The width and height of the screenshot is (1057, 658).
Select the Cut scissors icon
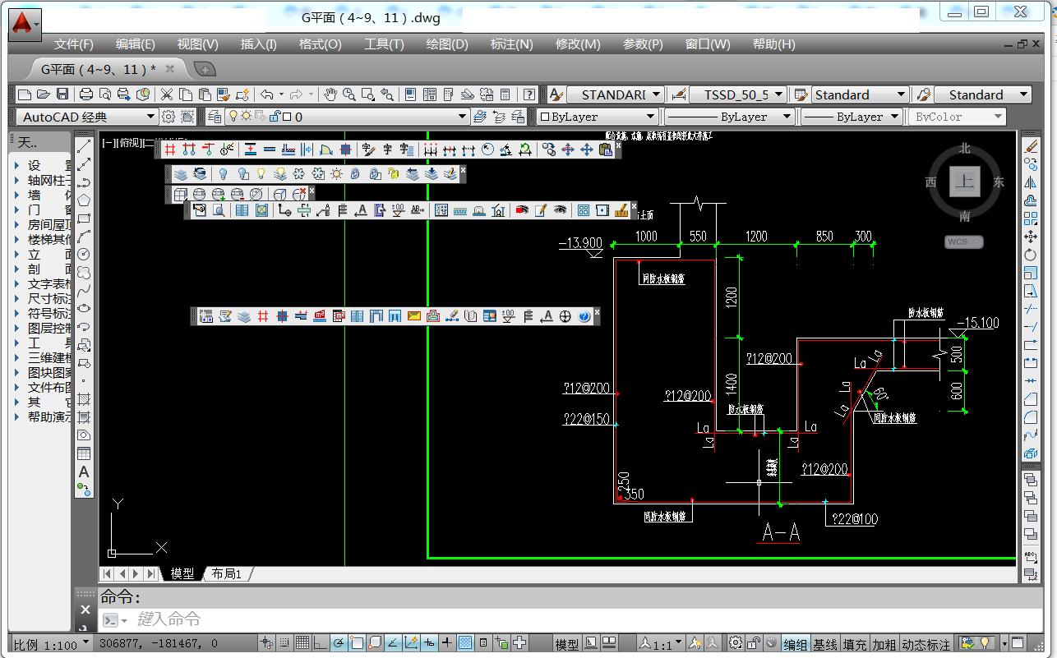coord(167,94)
